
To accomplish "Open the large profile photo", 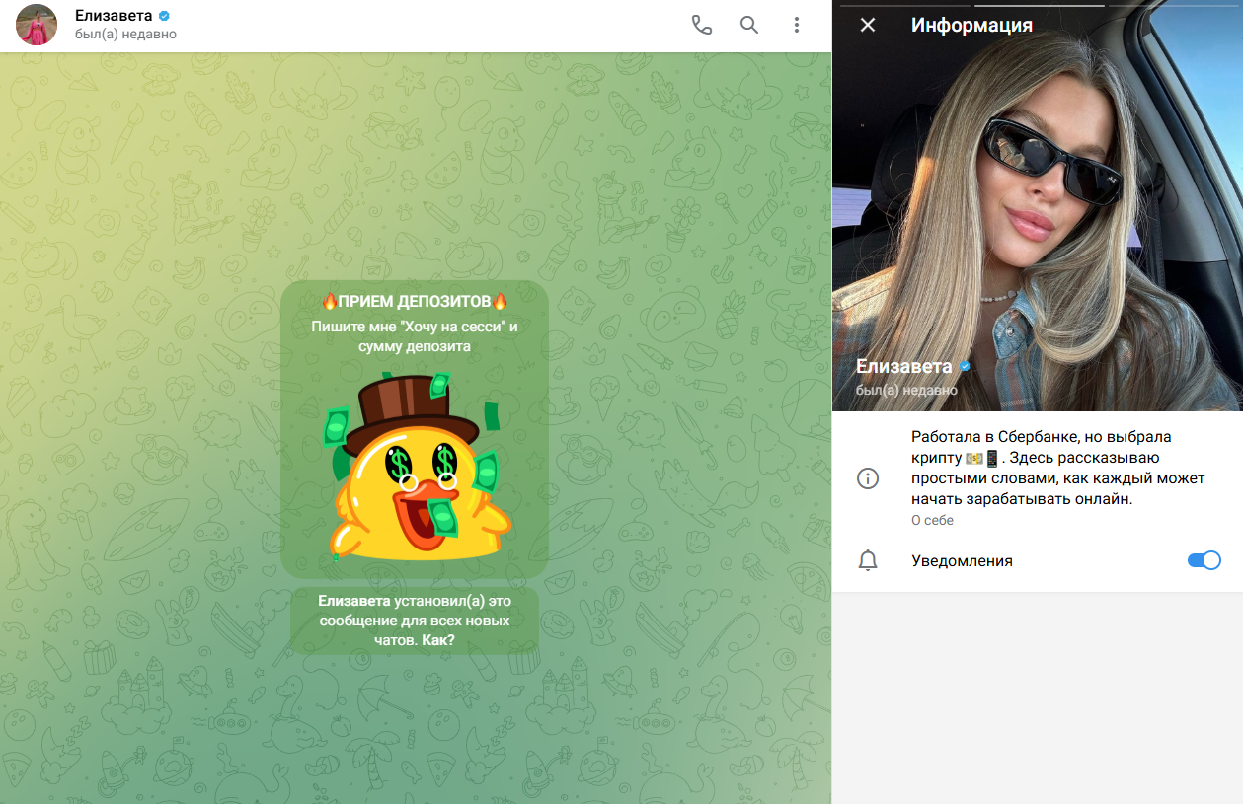I will click(x=1037, y=217).
